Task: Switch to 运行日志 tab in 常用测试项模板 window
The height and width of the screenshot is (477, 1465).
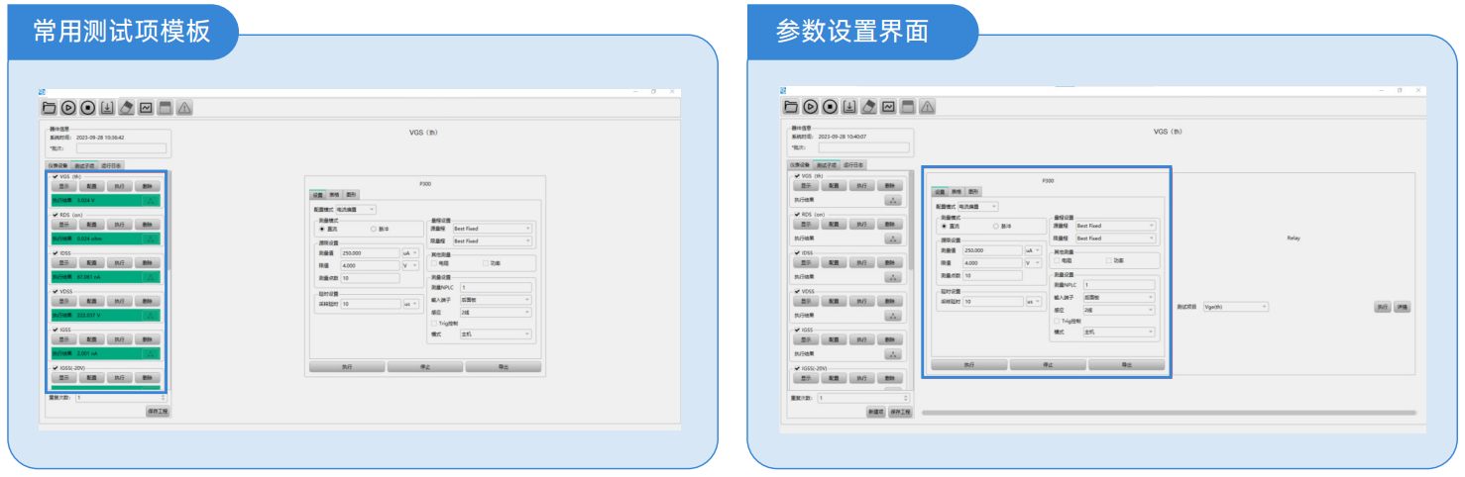Action: point(111,165)
